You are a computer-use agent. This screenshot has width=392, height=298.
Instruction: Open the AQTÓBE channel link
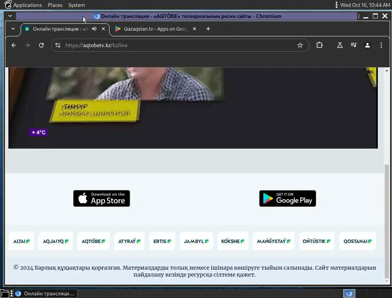[x=93, y=241]
